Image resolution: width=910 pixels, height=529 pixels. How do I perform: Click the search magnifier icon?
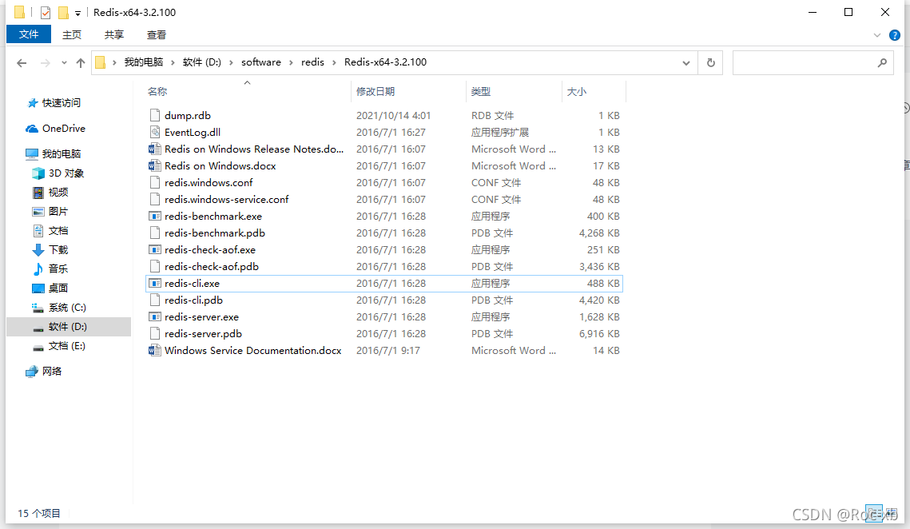click(882, 62)
